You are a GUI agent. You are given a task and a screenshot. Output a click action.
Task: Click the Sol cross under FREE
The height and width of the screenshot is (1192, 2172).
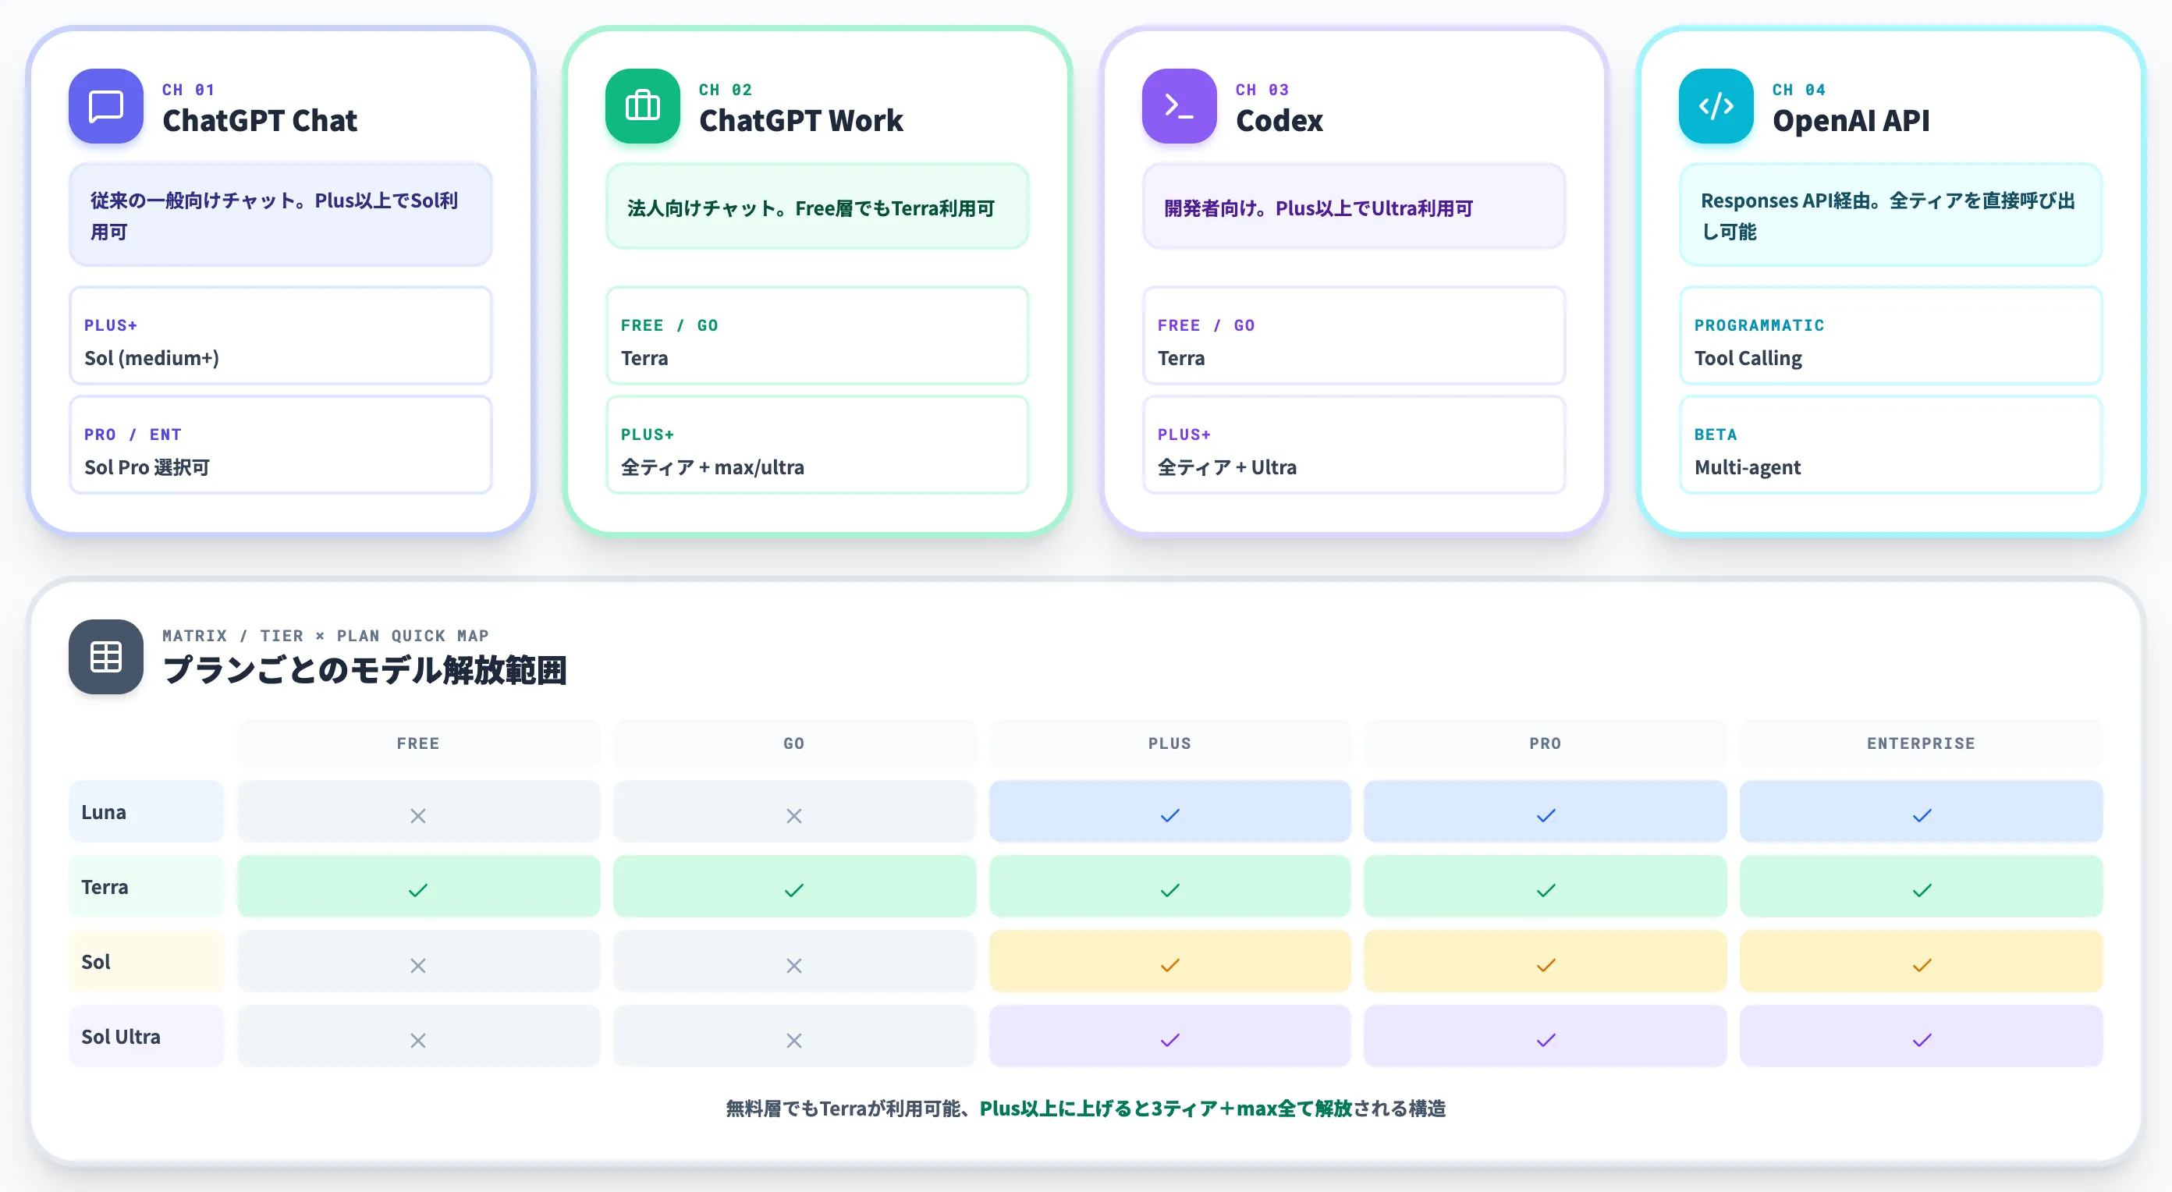pyautogui.click(x=418, y=965)
